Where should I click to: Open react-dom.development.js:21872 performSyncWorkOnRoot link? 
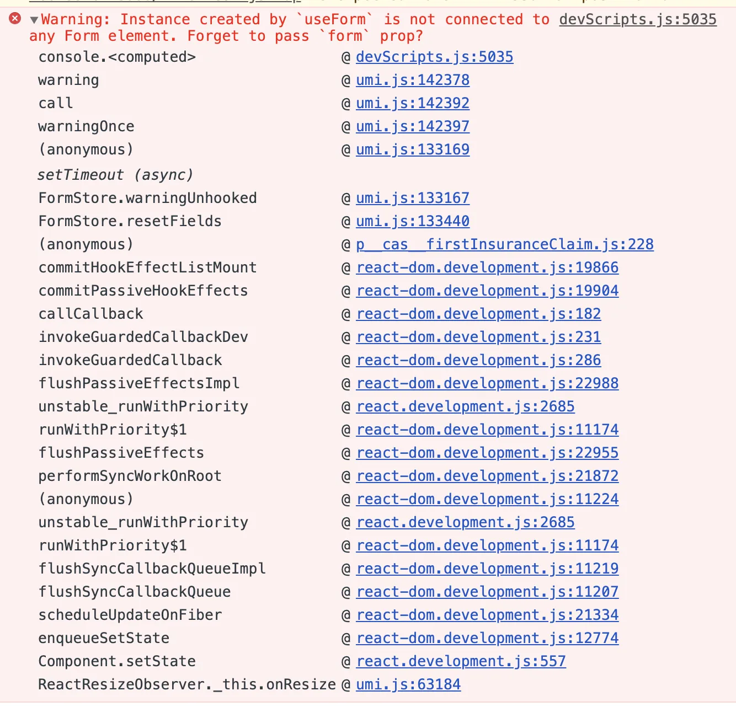click(x=487, y=476)
